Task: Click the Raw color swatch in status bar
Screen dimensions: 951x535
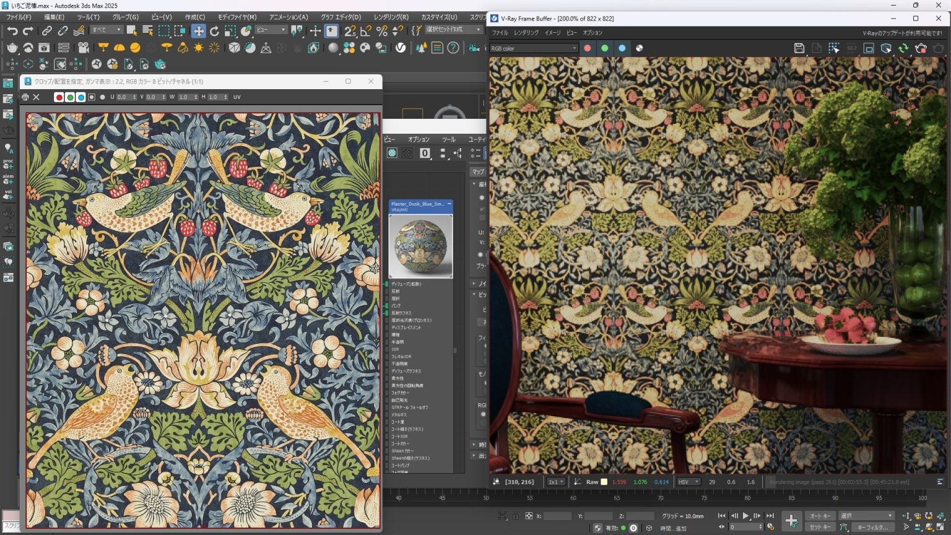Action: click(604, 482)
